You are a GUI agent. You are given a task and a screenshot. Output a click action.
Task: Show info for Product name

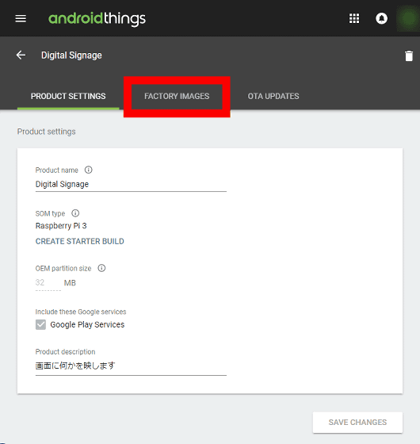tap(88, 170)
